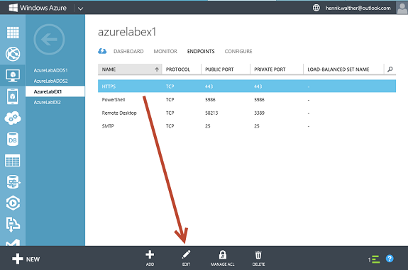The width and height of the screenshot is (408, 270).
Task: Click the search magnifier in table header
Action: click(390, 69)
